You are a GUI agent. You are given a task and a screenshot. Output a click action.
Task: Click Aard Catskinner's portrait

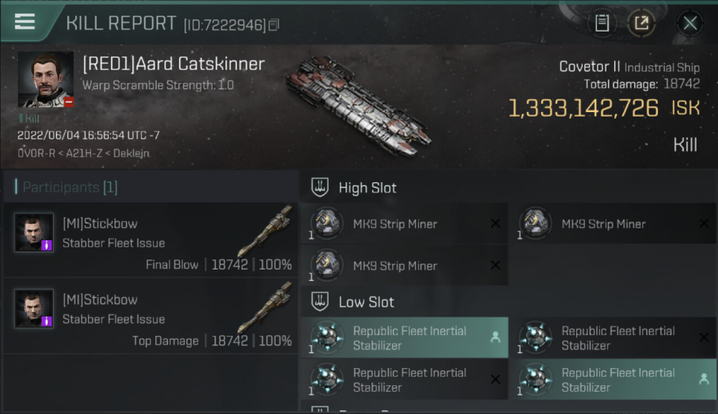(x=46, y=79)
